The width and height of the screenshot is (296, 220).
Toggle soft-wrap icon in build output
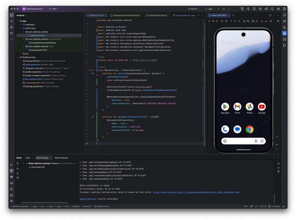pyautogui.click(x=278, y=164)
